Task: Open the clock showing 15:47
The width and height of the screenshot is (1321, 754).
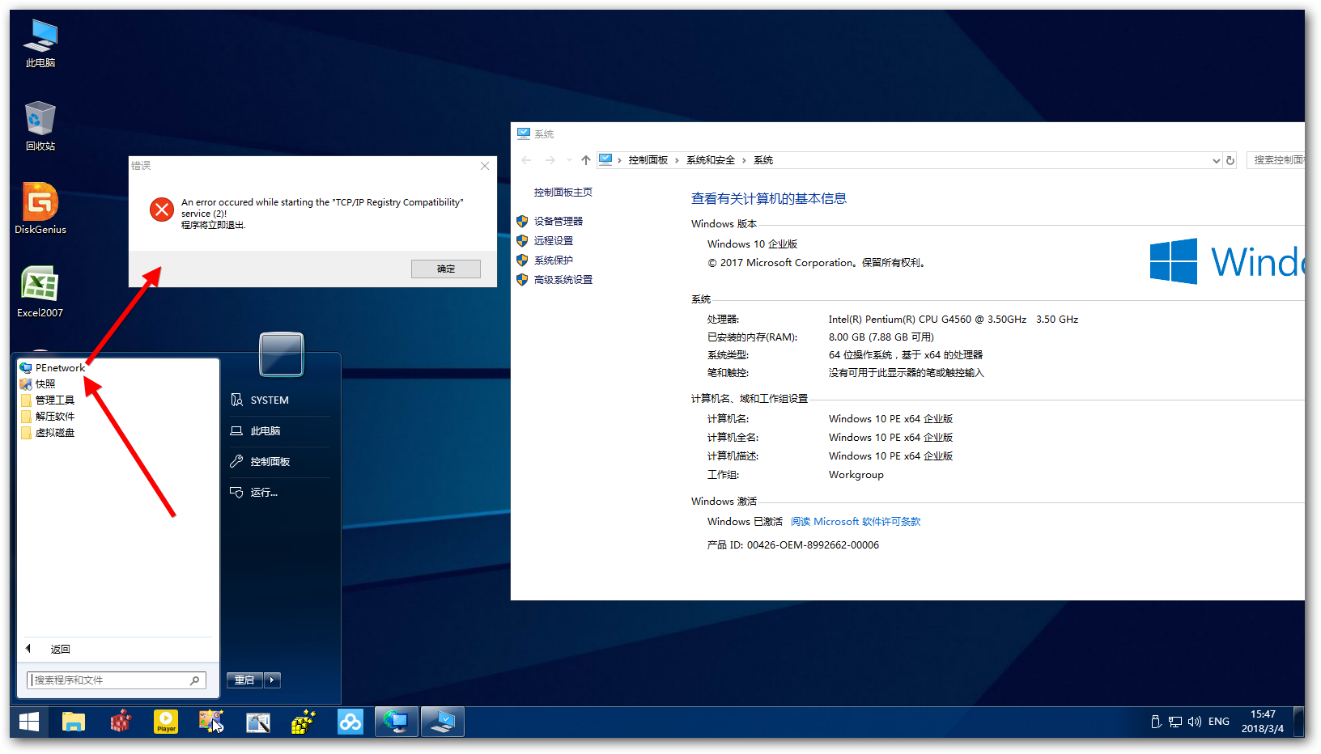Action: point(1263,722)
